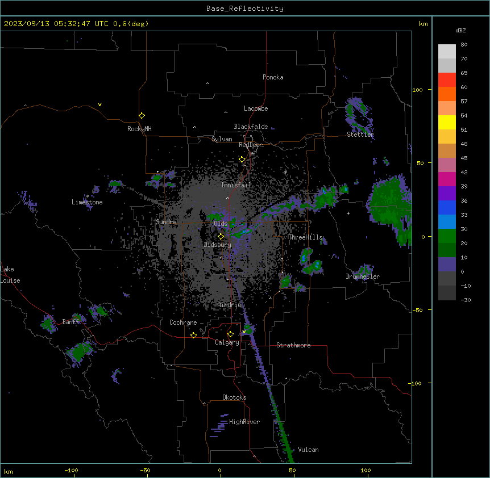The width and height of the screenshot is (490, 478).
Task: Click the 80 value on dBZ legend
Action: coord(464,45)
